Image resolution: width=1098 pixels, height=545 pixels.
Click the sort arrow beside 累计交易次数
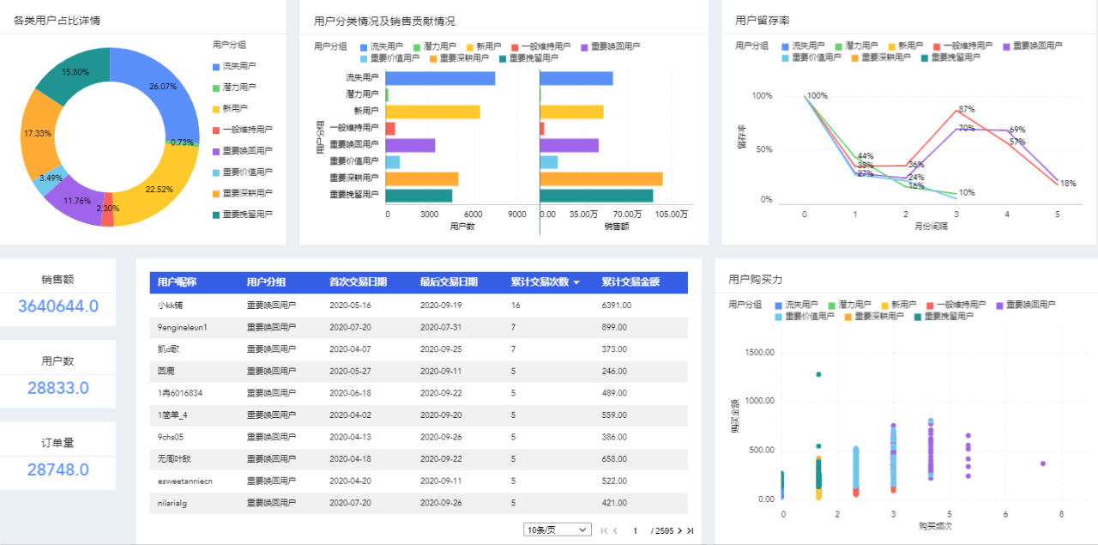click(x=576, y=282)
